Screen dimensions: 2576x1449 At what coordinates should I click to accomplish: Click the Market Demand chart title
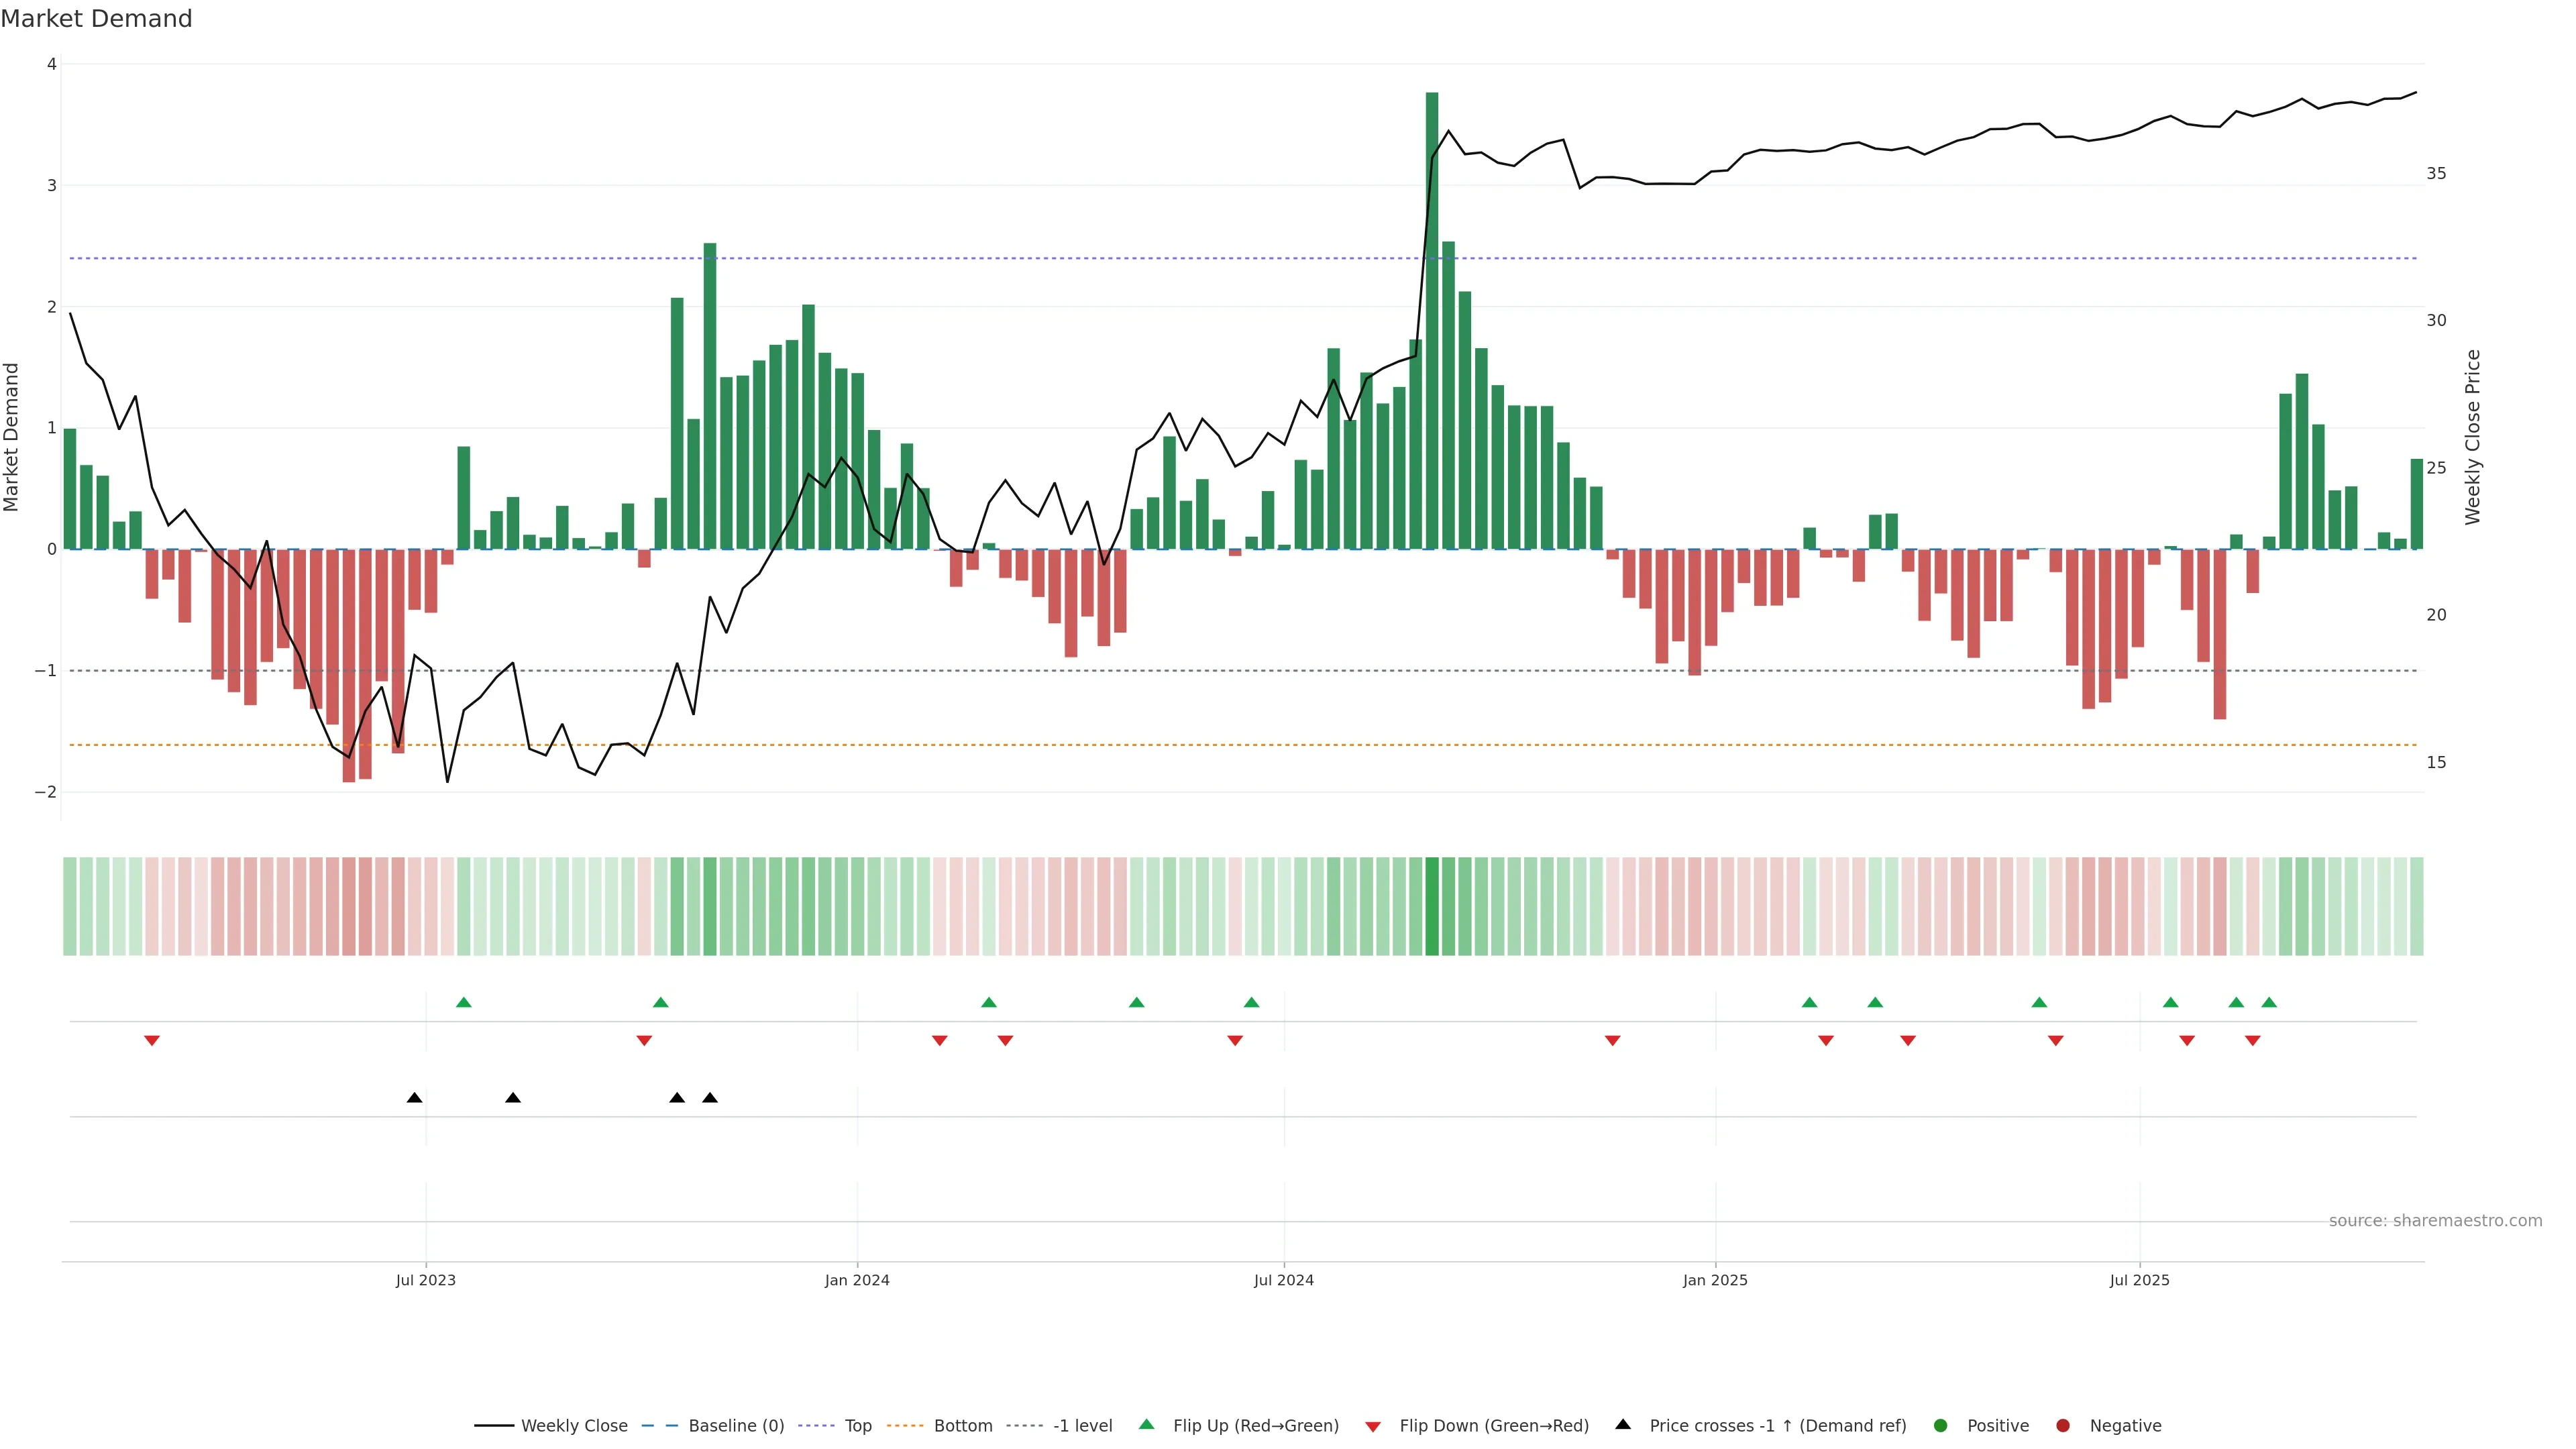pos(96,19)
